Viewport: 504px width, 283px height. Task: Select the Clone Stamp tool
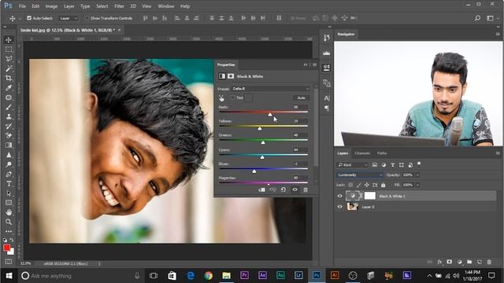(x=9, y=117)
